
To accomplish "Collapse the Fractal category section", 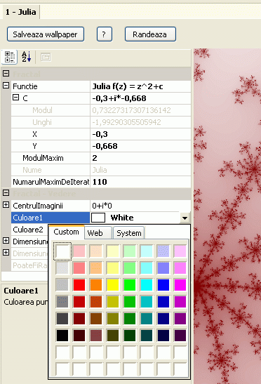I will [x=6, y=74].
